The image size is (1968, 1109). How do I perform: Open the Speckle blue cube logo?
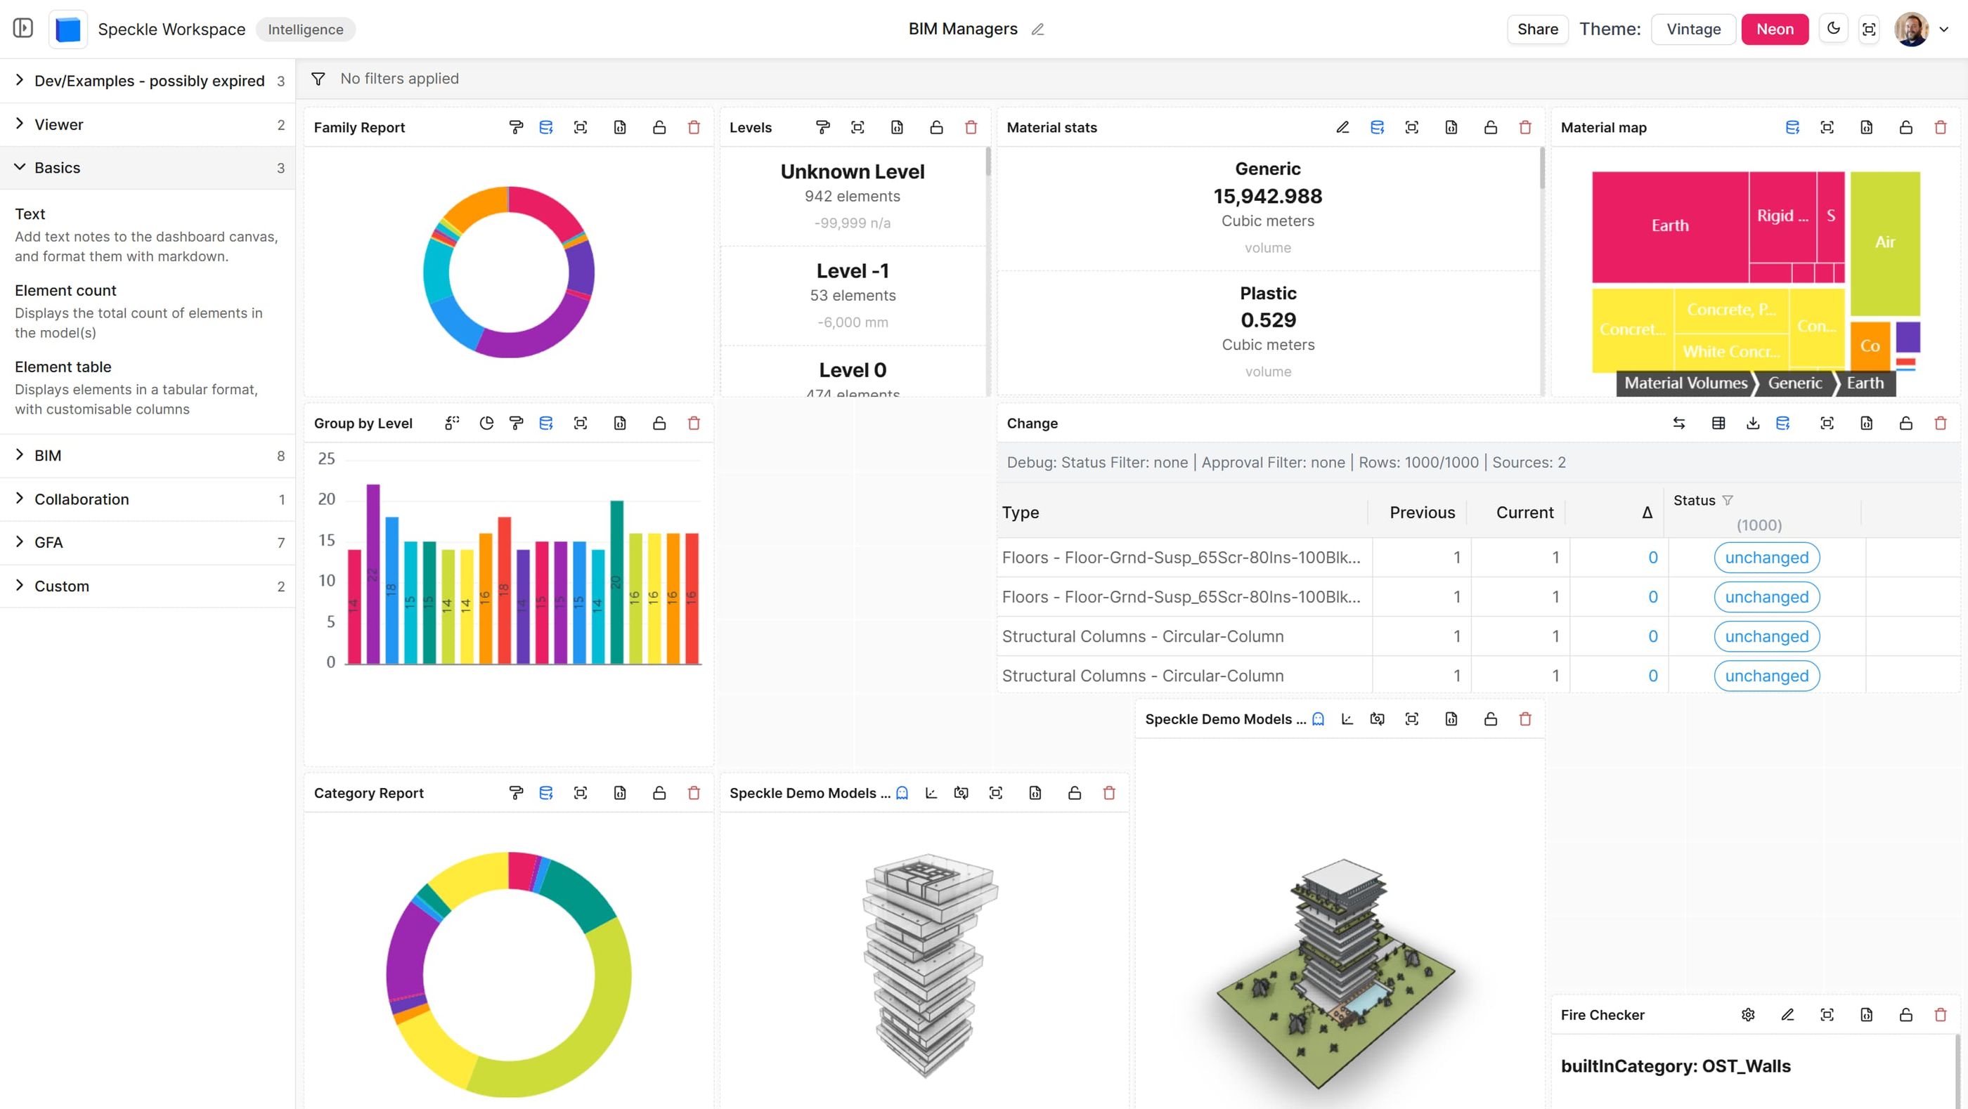coord(68,29)
